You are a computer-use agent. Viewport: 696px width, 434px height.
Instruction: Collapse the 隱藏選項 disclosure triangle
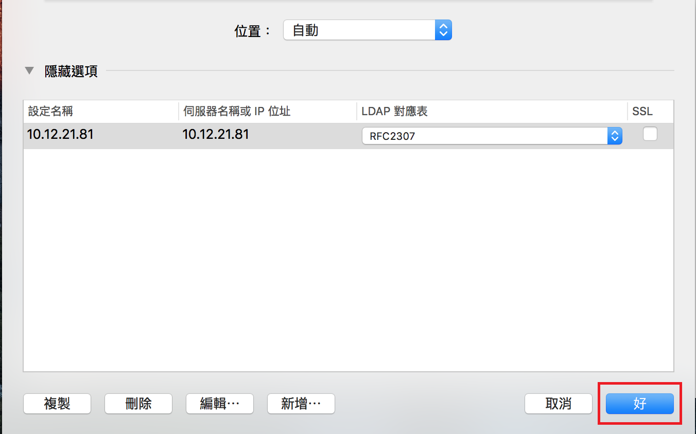point(29,70)
